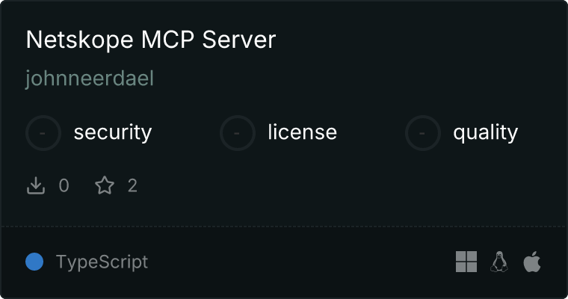This screenshot has width=568, height=299.
Task: Click the Windows platform icon
Action: (466, 262)
